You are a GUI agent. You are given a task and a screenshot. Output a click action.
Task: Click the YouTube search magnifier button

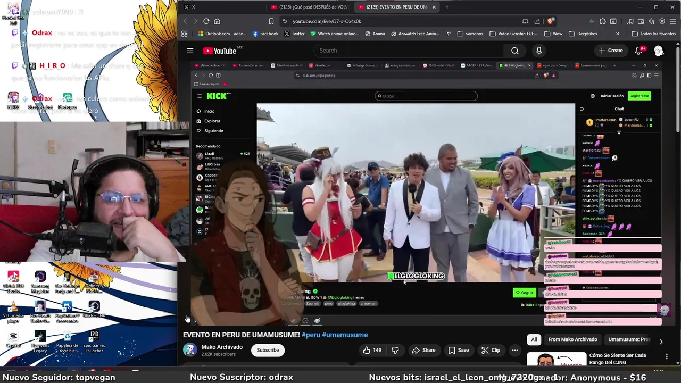point(515,51)
